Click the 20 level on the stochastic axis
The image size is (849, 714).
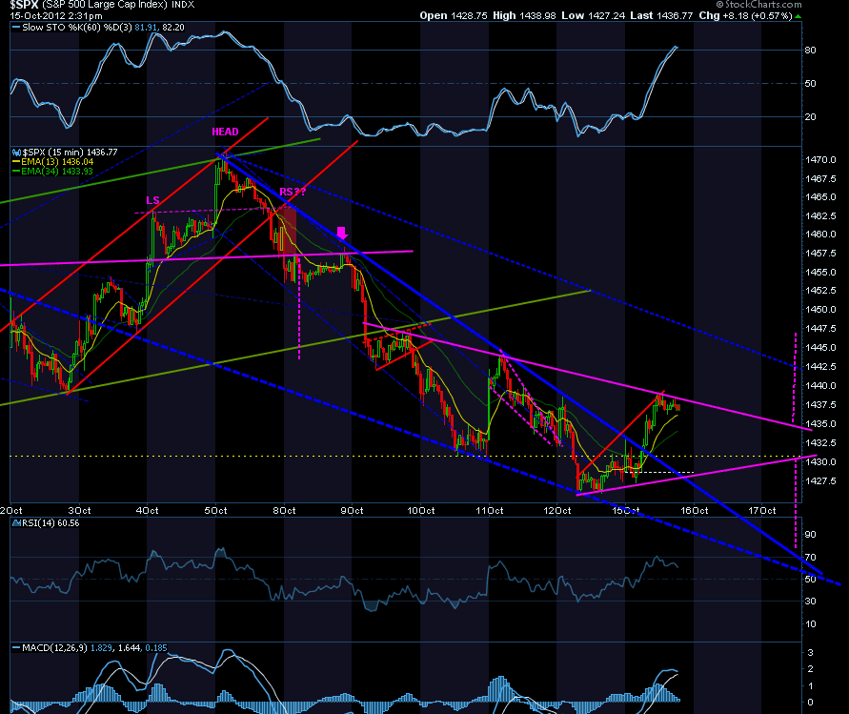coord(811,117)
